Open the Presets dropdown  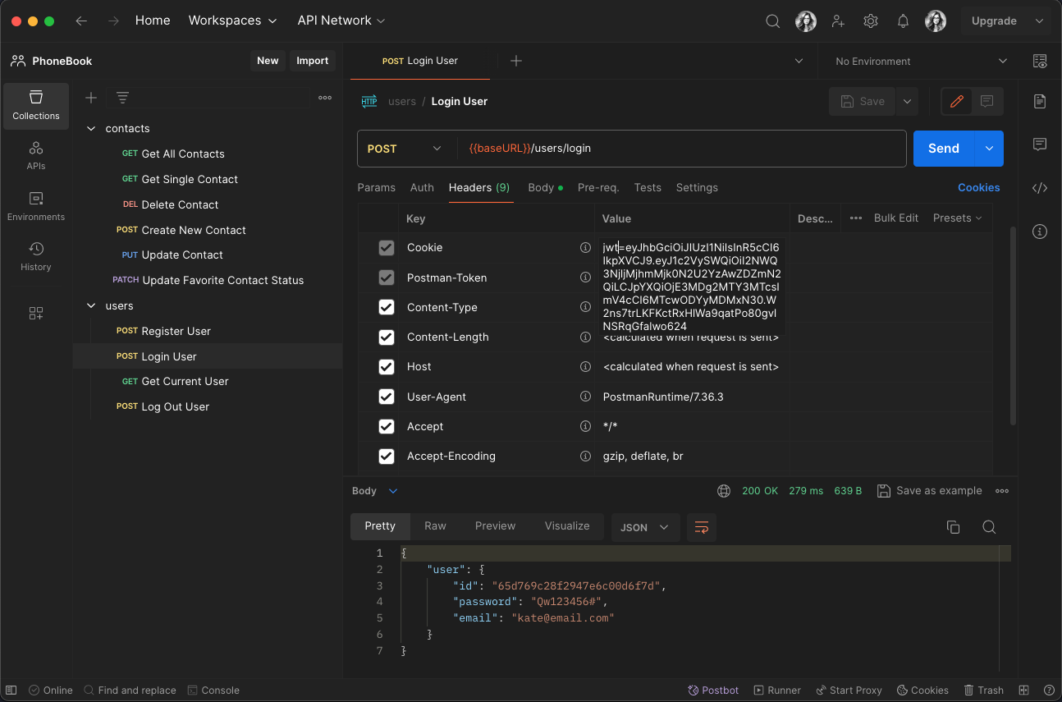coord(958,218)
